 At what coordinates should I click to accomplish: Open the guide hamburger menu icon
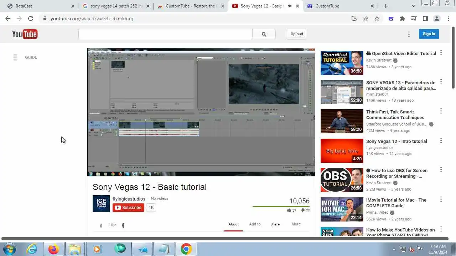click(x=15, y=57)
